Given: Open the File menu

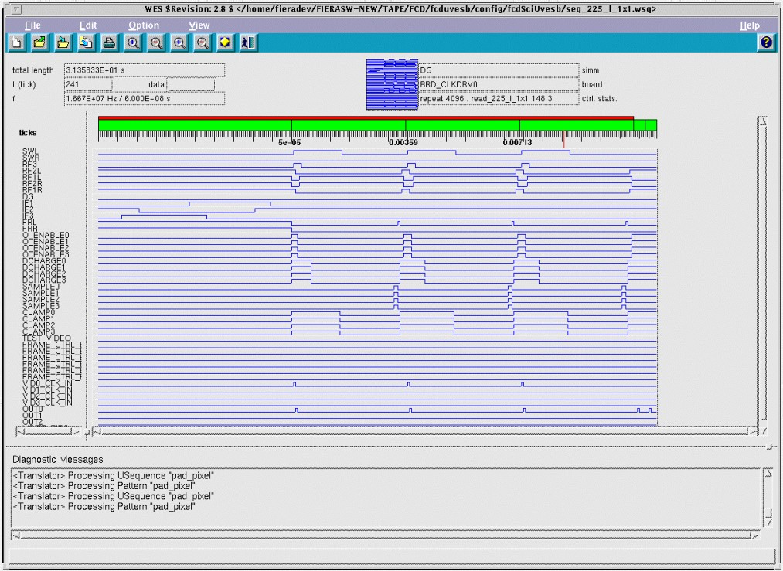Looking at the screenshot, I should (32, 25).
